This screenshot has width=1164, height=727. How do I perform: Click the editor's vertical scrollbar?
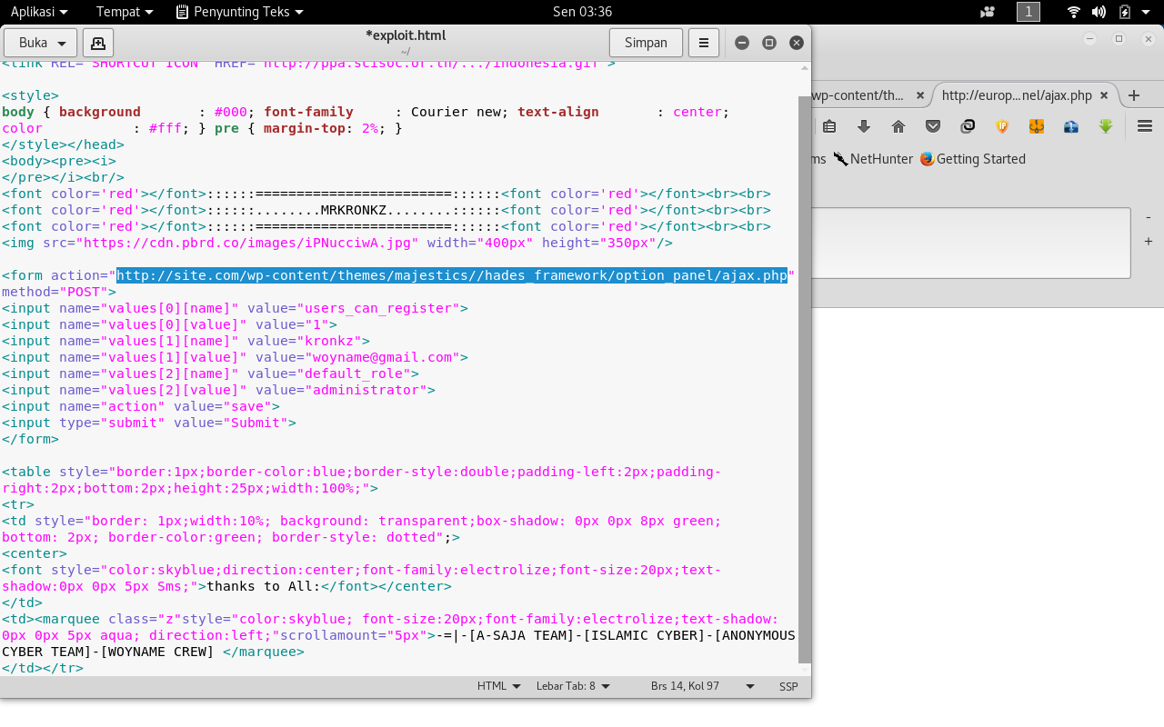[804, 378]
